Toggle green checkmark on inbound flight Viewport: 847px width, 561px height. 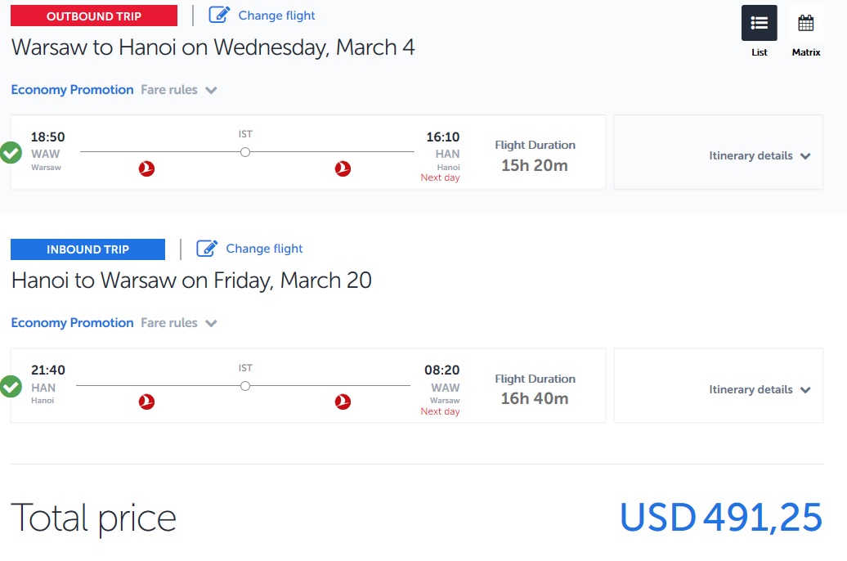click(11, 387)
